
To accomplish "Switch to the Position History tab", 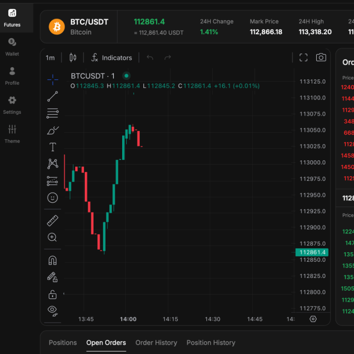I will [211, 342].
